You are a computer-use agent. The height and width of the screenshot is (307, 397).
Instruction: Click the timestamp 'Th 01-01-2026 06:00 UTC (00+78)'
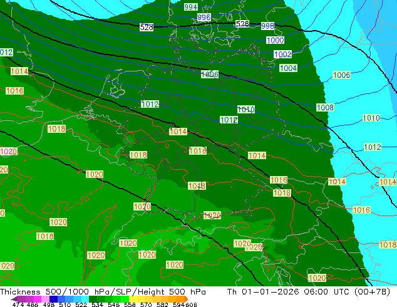308,292
